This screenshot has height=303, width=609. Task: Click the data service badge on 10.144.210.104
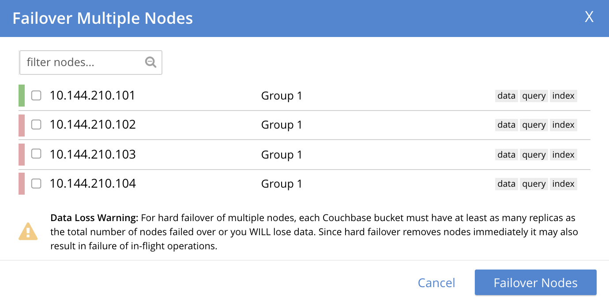(506, 184)
